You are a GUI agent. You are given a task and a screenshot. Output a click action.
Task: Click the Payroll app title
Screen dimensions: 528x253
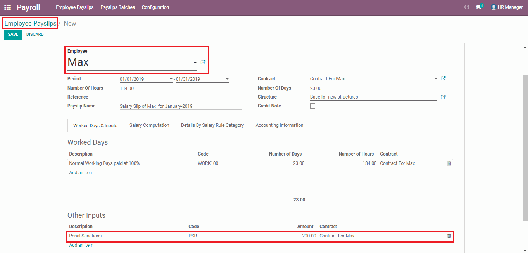click(x=28, y=7)
